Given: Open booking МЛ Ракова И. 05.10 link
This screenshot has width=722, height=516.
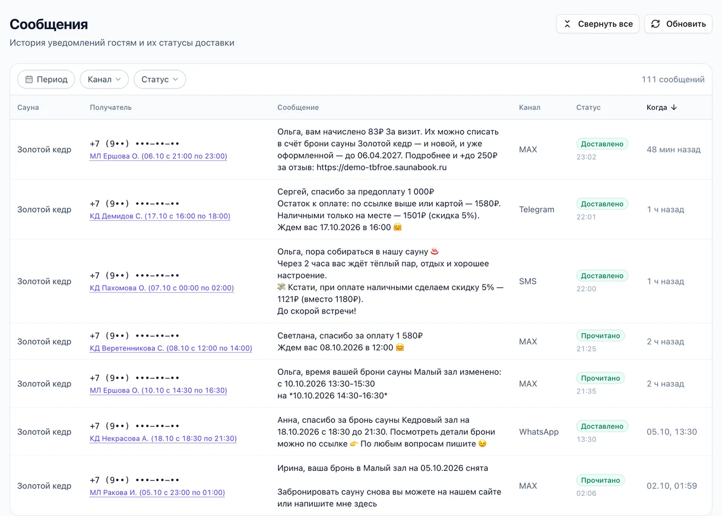Looking at the screenshot, I should coord(157,492).
